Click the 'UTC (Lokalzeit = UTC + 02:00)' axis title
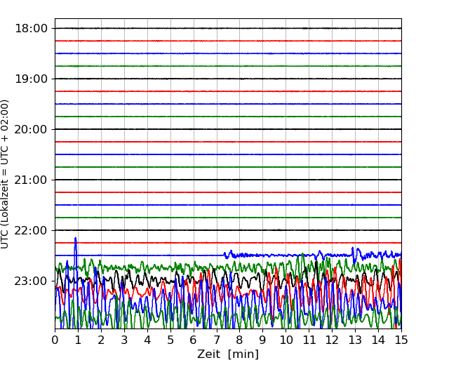Screen dimensions: 456x365 (5, 174)
